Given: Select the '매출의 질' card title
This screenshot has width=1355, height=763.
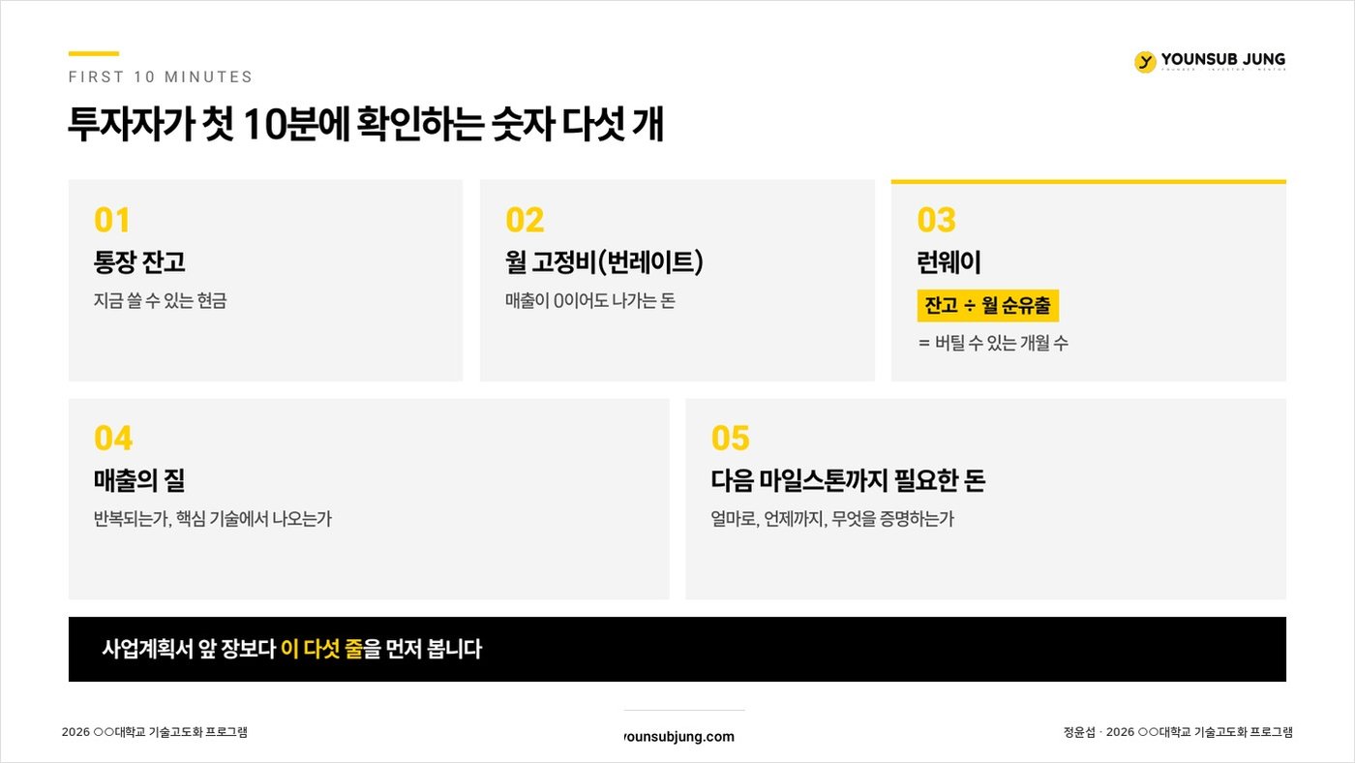Looking at the screenshot, I should (139, 480).
